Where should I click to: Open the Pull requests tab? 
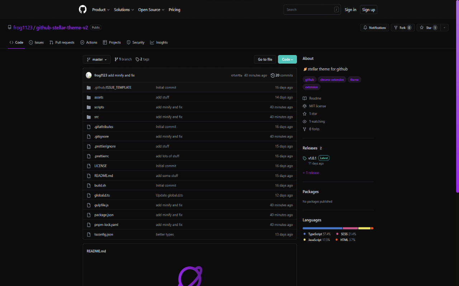click(x=62, y=43)
